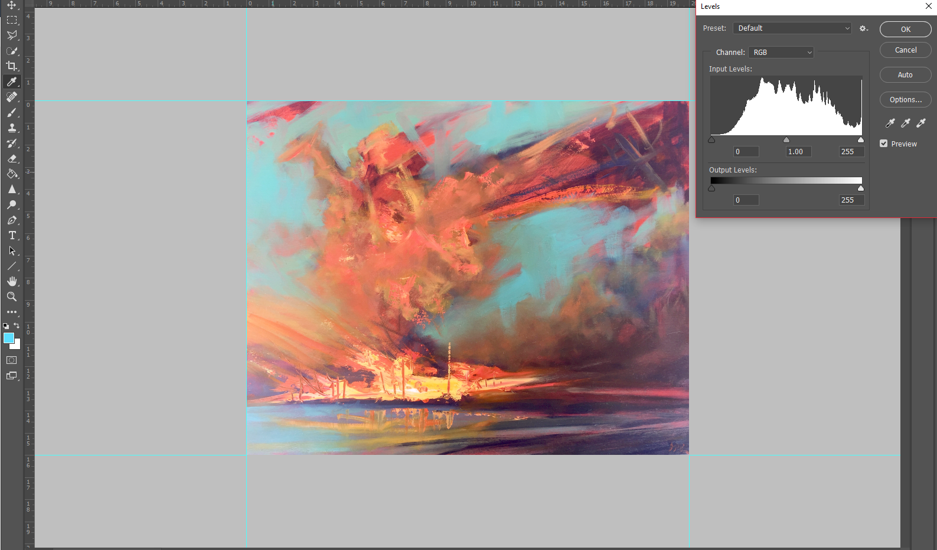Select the Polygonal Lasso tool

click(12, 35)
